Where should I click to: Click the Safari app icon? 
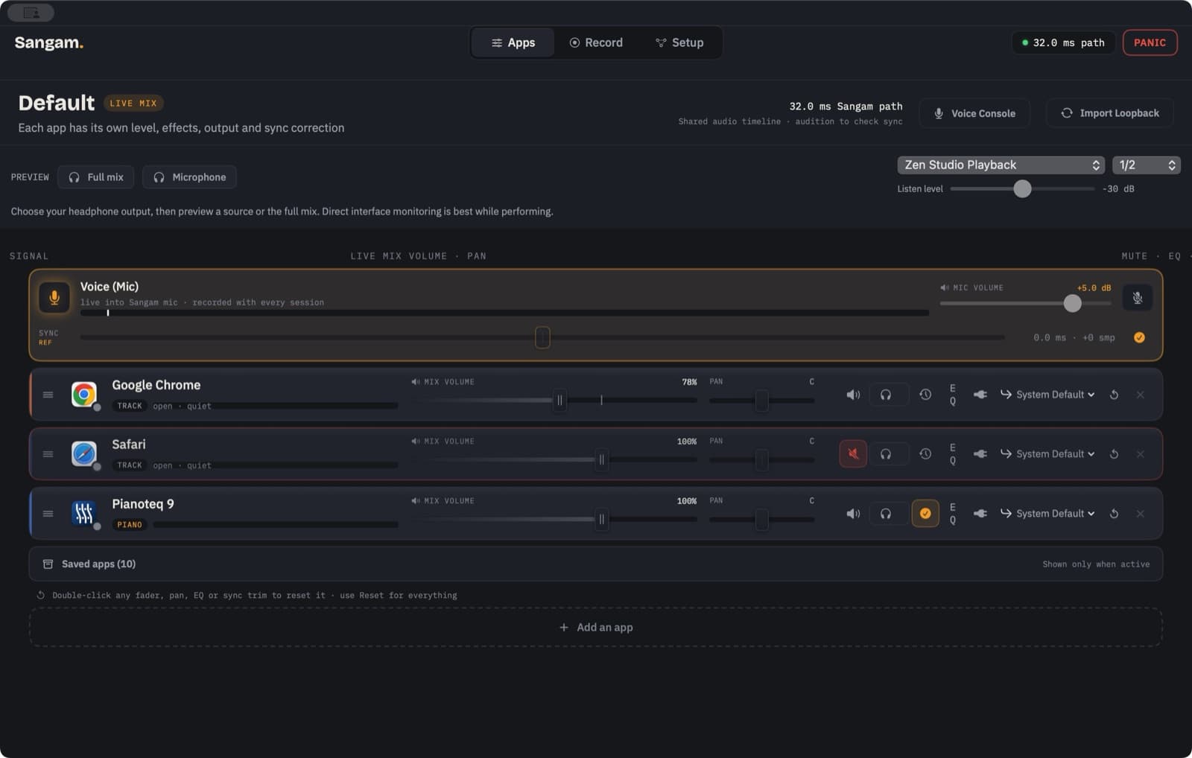[x=84, y=453]
